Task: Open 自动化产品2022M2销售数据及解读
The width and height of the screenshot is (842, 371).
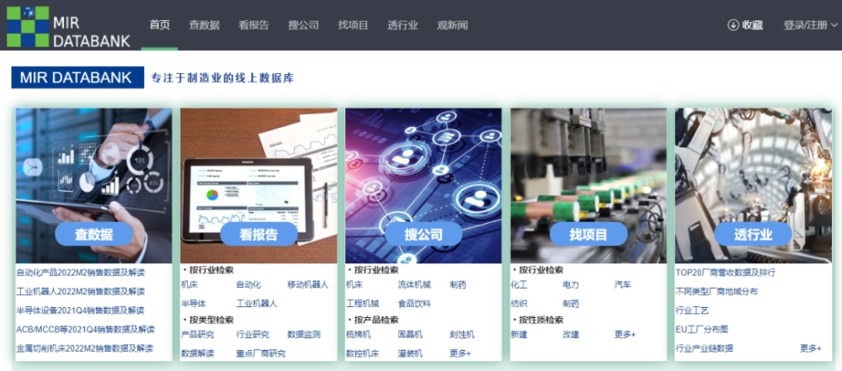Action: point(81,273)
